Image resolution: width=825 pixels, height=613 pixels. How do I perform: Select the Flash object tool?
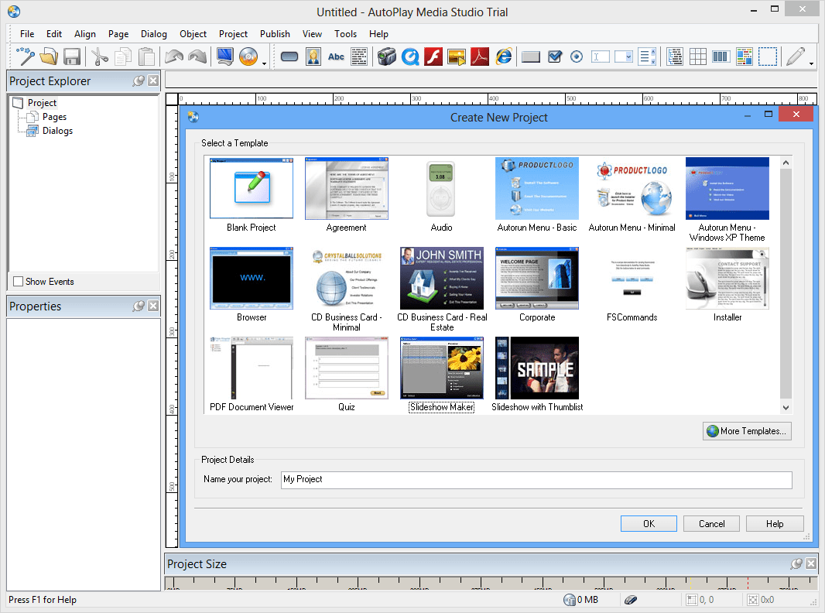[x=433, y=56]
